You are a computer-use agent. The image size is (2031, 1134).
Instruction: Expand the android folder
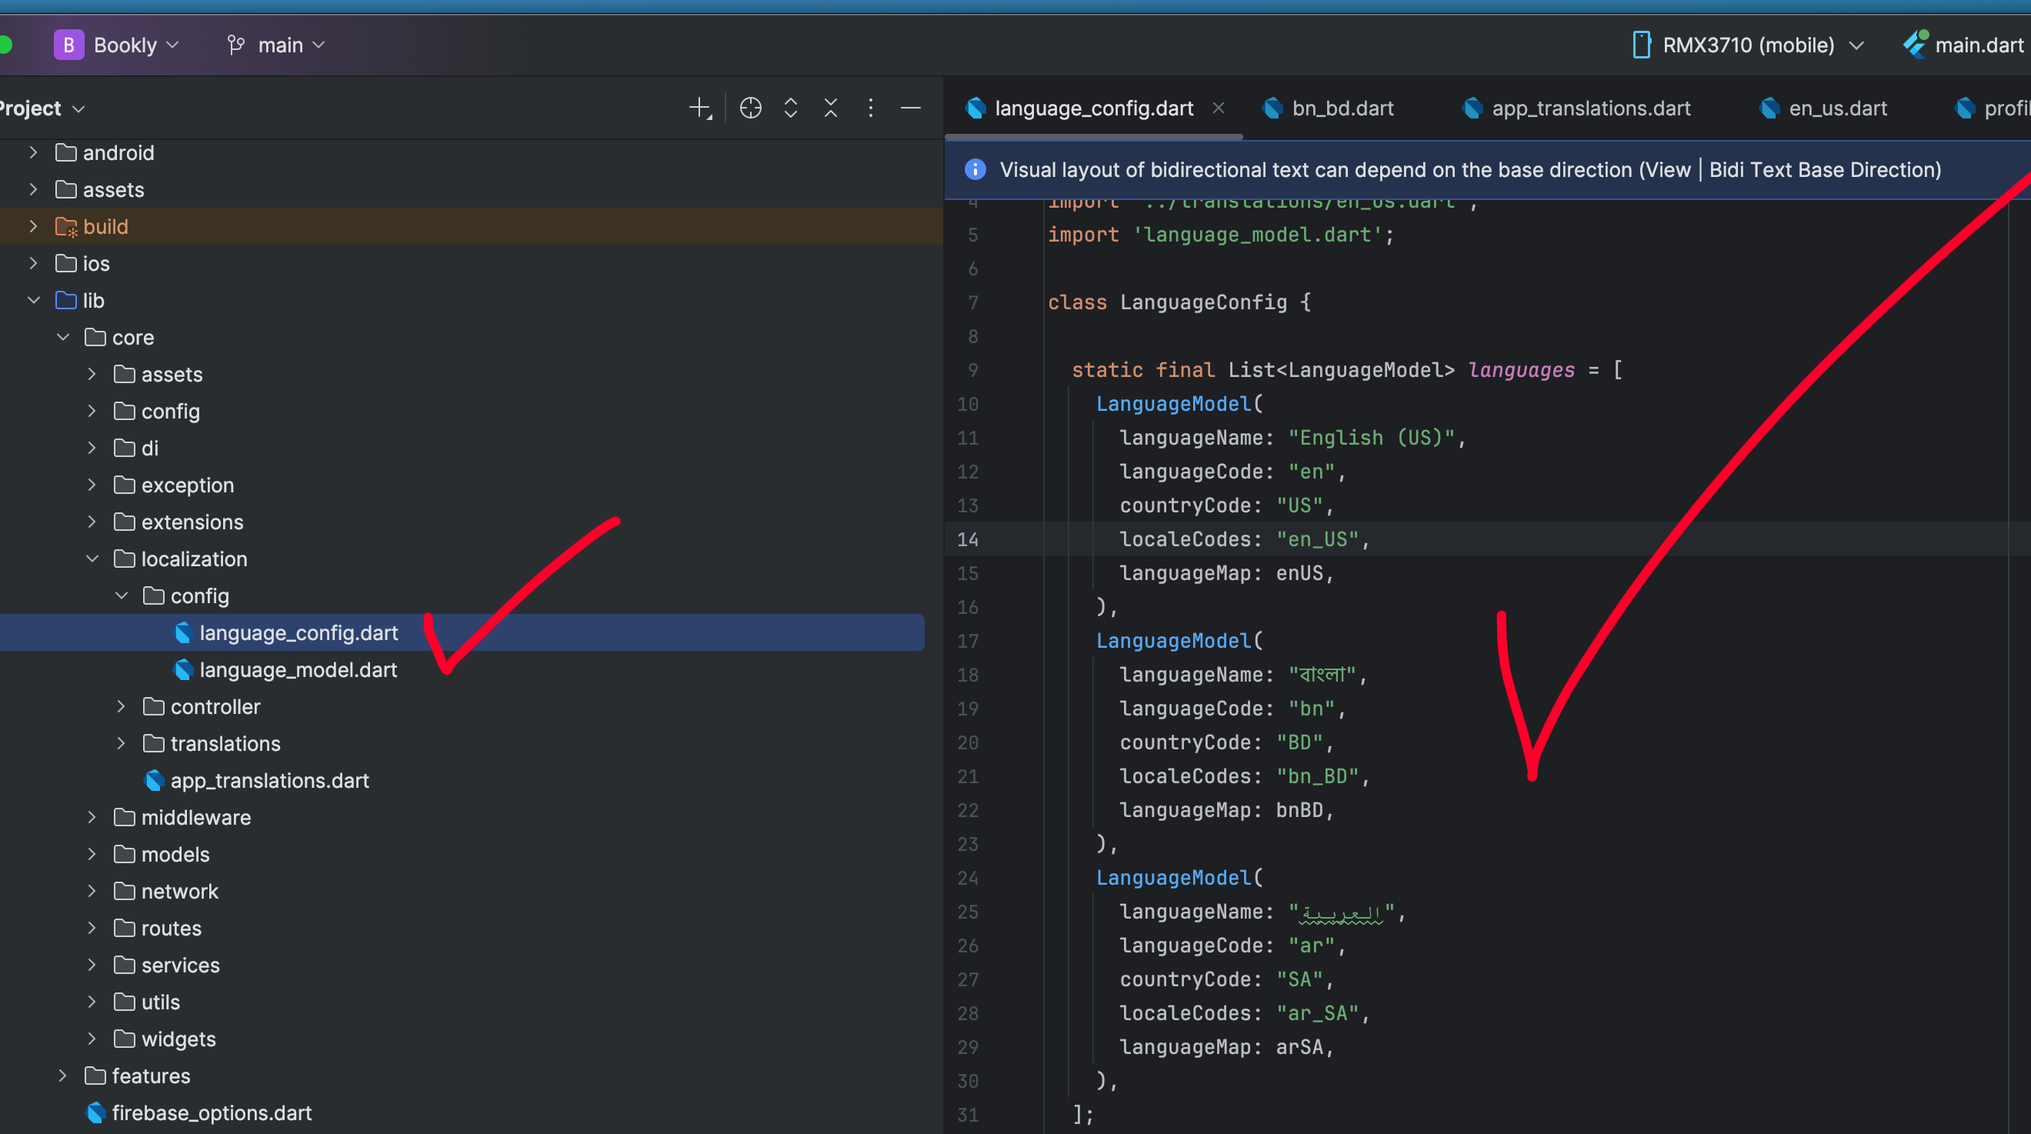point(33,152)
